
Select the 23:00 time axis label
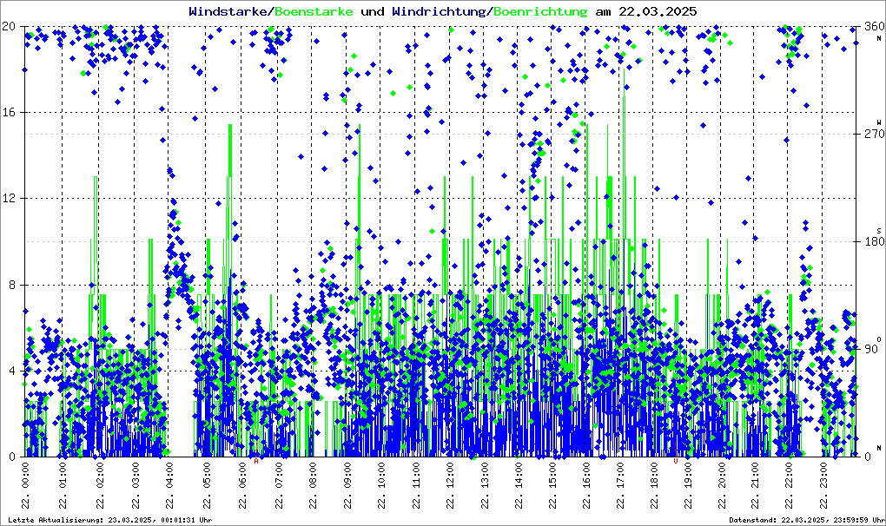pos(823,485)
